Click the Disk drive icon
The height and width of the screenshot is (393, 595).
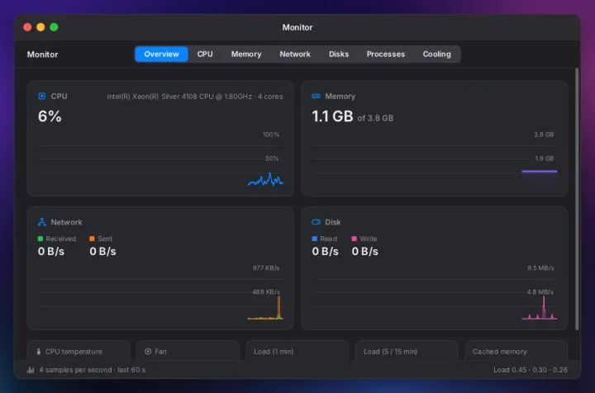coord(316,222)
